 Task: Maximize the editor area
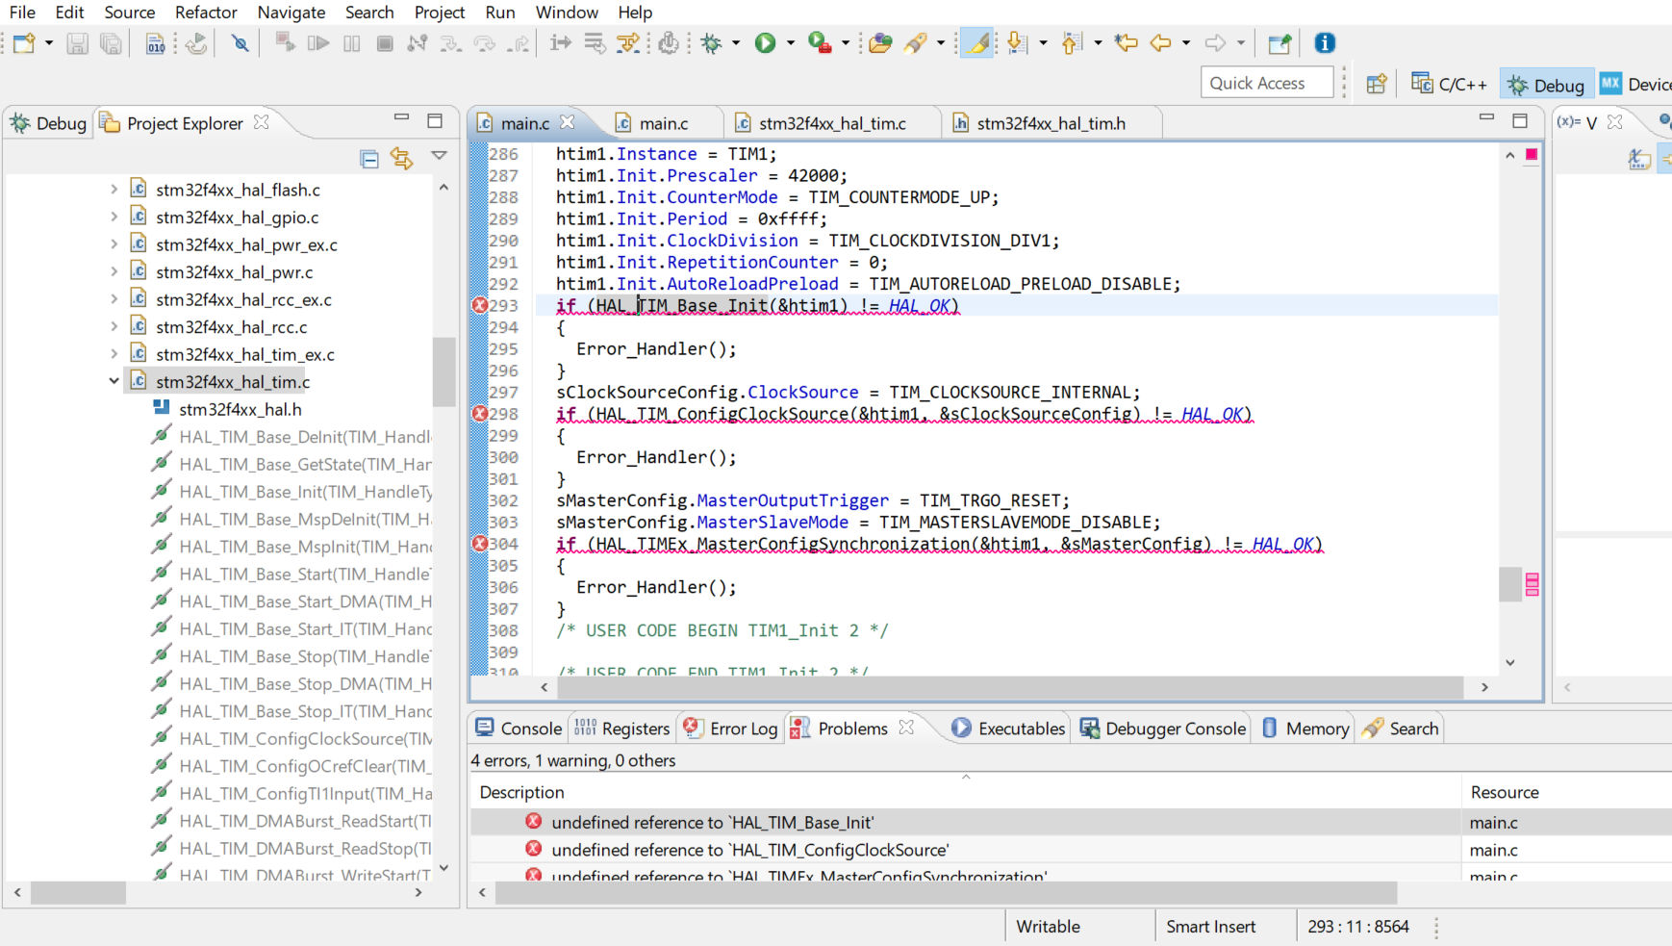pos(1520,120)
